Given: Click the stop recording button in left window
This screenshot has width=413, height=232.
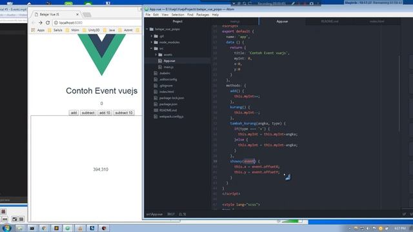Looking at the screenshot, I should pyautogui.click(x=3, y=211).
